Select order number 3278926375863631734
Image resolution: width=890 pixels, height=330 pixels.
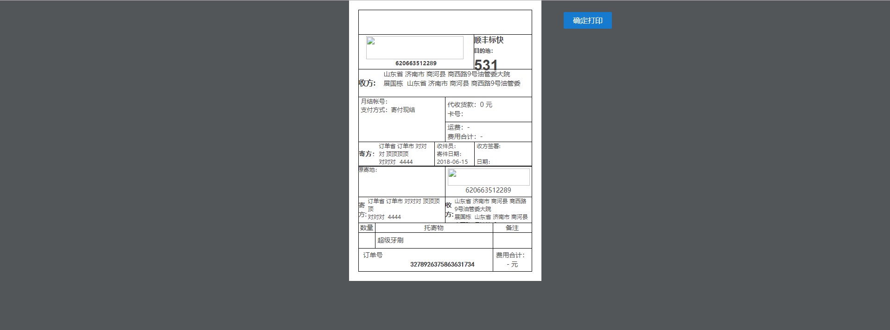(x=442, y=264)
